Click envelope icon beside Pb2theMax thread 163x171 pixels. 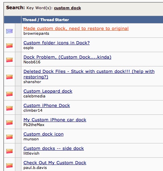pyautogui.click(x=10, y=123)
